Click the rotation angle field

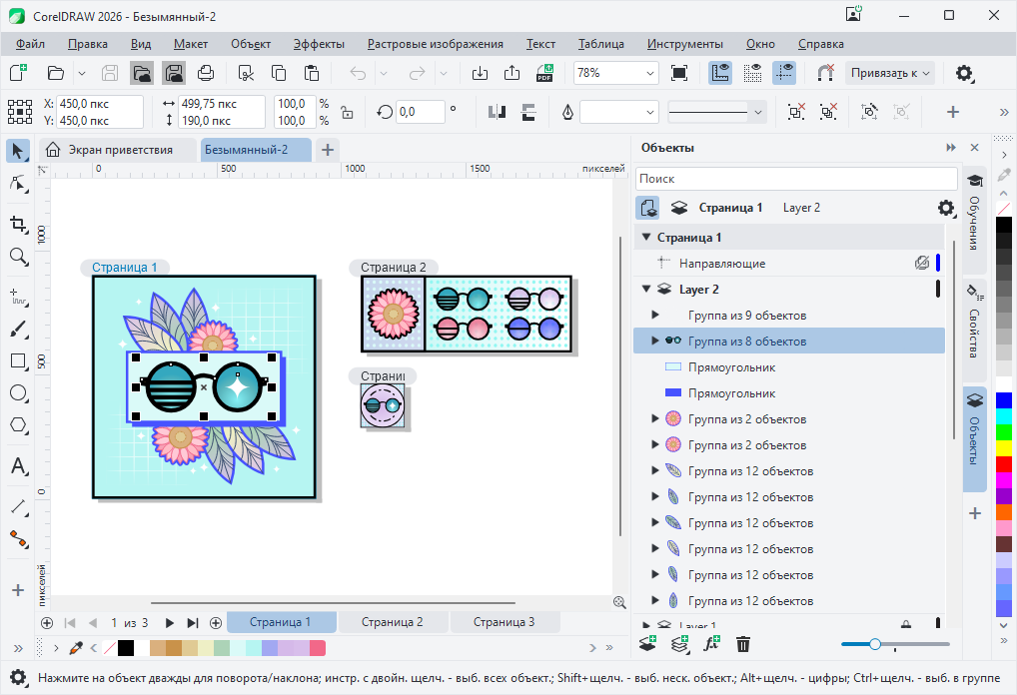click(420, 112)
